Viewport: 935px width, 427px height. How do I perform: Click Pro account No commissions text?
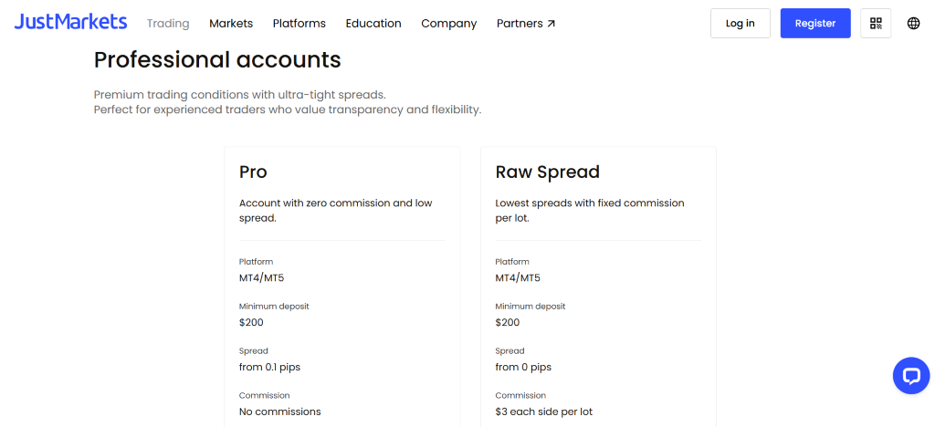279,411
